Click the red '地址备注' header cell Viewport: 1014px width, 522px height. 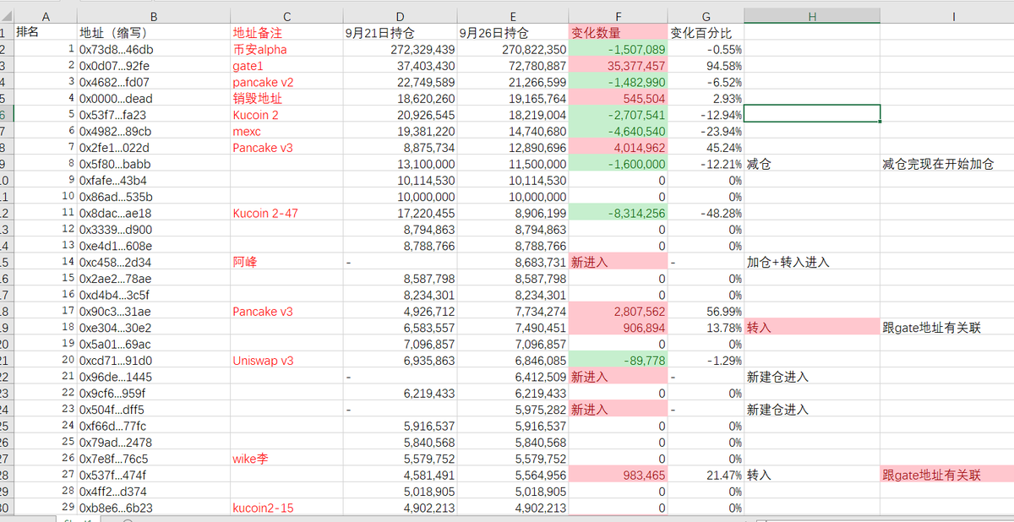286,32
